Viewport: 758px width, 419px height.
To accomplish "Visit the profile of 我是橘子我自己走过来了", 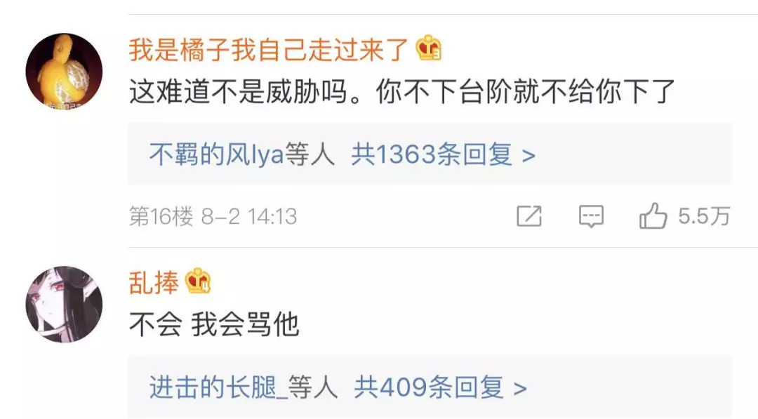I will 269,50.
